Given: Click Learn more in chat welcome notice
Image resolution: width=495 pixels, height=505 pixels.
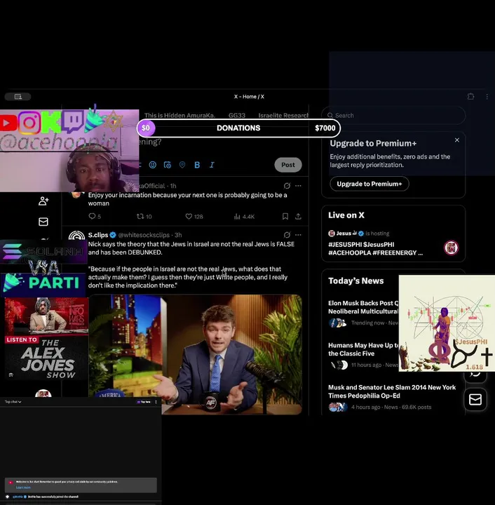Looking at the screenshot, I should (x=23, y=487).
